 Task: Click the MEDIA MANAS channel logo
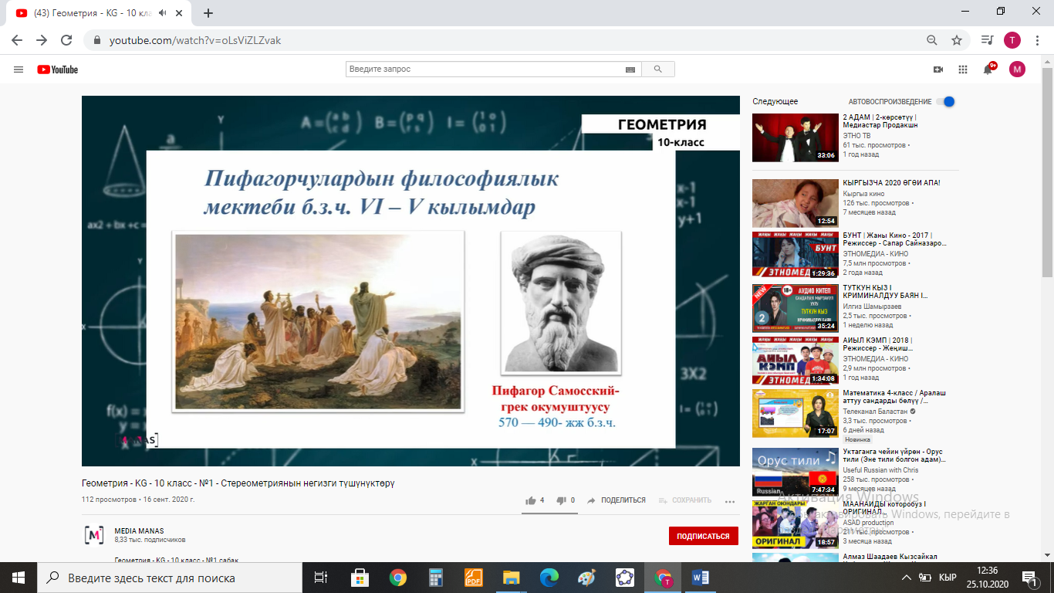94,535
